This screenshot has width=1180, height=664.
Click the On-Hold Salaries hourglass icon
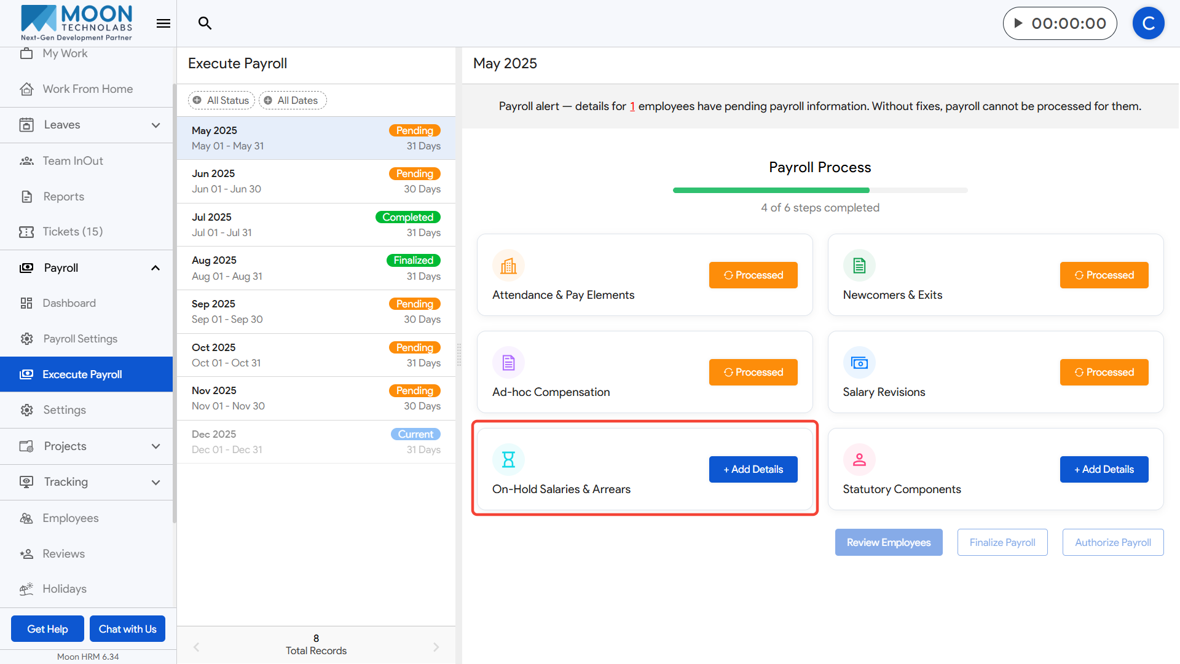click(508, 459)
